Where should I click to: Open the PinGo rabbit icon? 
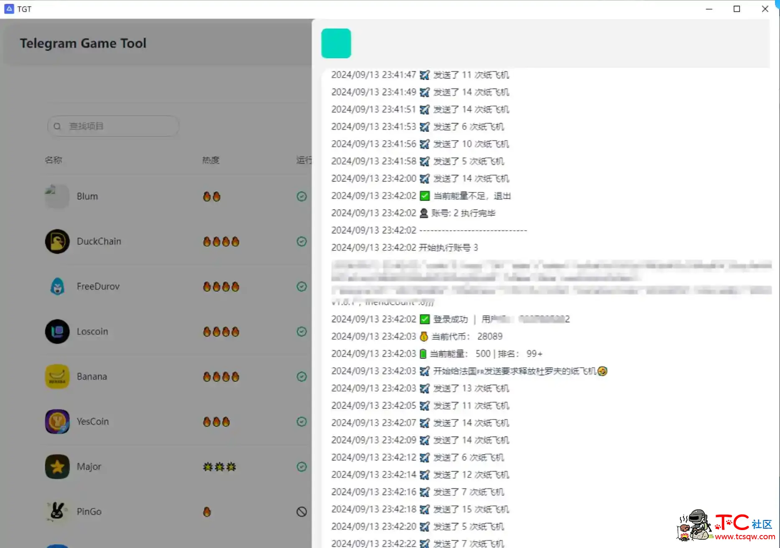tap(57, 512)
